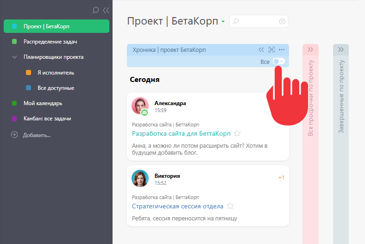The image size is (365, 244).
Task: Click orange color square of Я исполнитель
Action: tap(28, 73)
